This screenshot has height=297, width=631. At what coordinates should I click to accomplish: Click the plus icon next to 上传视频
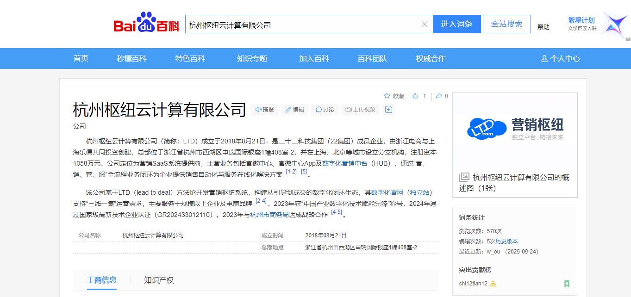click(388, 110)
